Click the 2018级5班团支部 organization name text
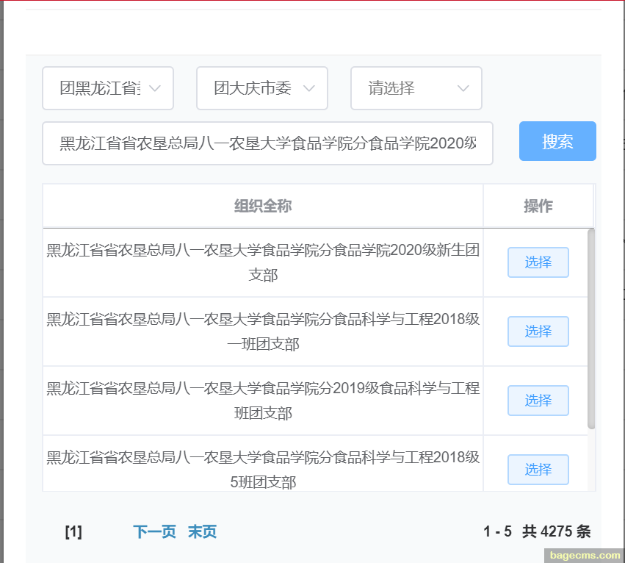The height and width of the screenshot is (563, 625). 263,470
